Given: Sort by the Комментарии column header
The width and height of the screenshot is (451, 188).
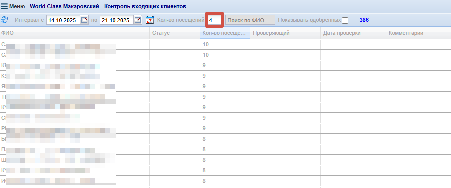Looking at the screenshot, I should (x=419, y=33).
